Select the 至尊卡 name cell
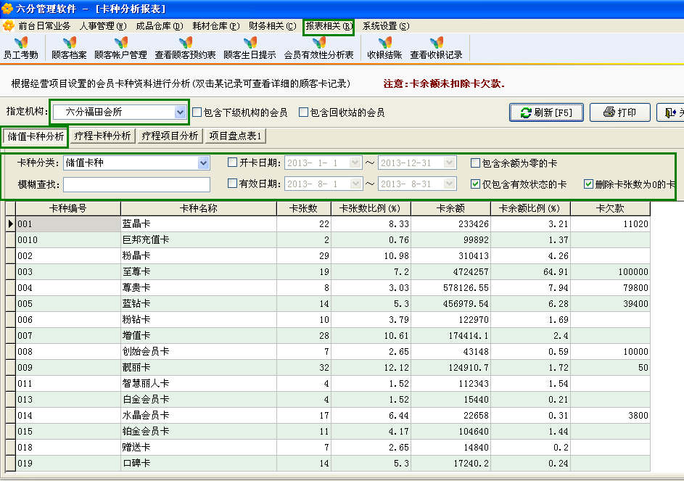 (199, 272)
